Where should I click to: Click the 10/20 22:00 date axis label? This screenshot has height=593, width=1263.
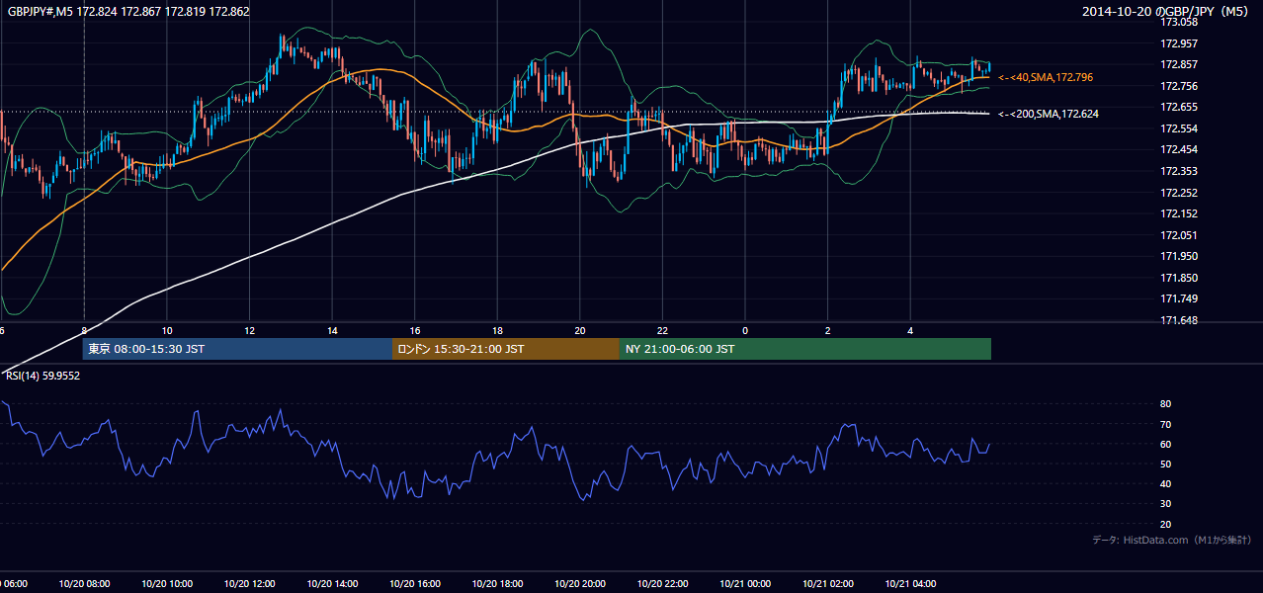(x=663, y=584)
